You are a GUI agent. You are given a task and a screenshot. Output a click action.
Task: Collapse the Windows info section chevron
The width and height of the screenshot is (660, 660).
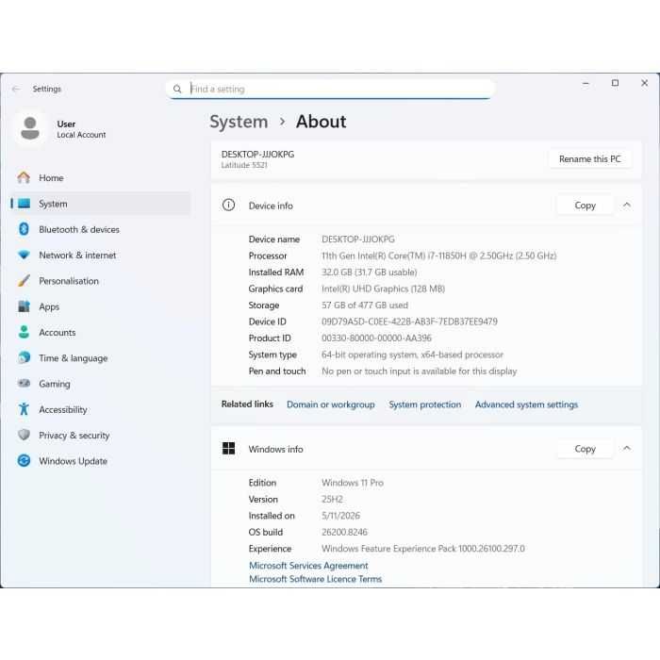627,448
